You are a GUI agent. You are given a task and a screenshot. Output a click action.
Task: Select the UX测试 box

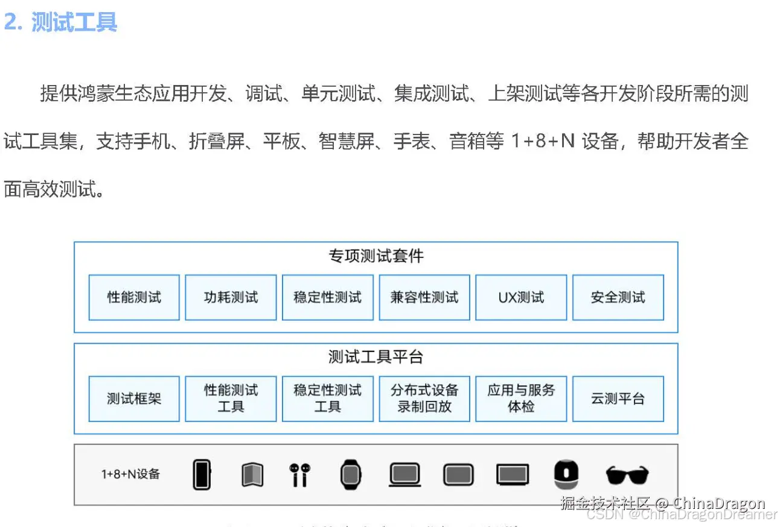pyautogui.click(x=521, y=297)
